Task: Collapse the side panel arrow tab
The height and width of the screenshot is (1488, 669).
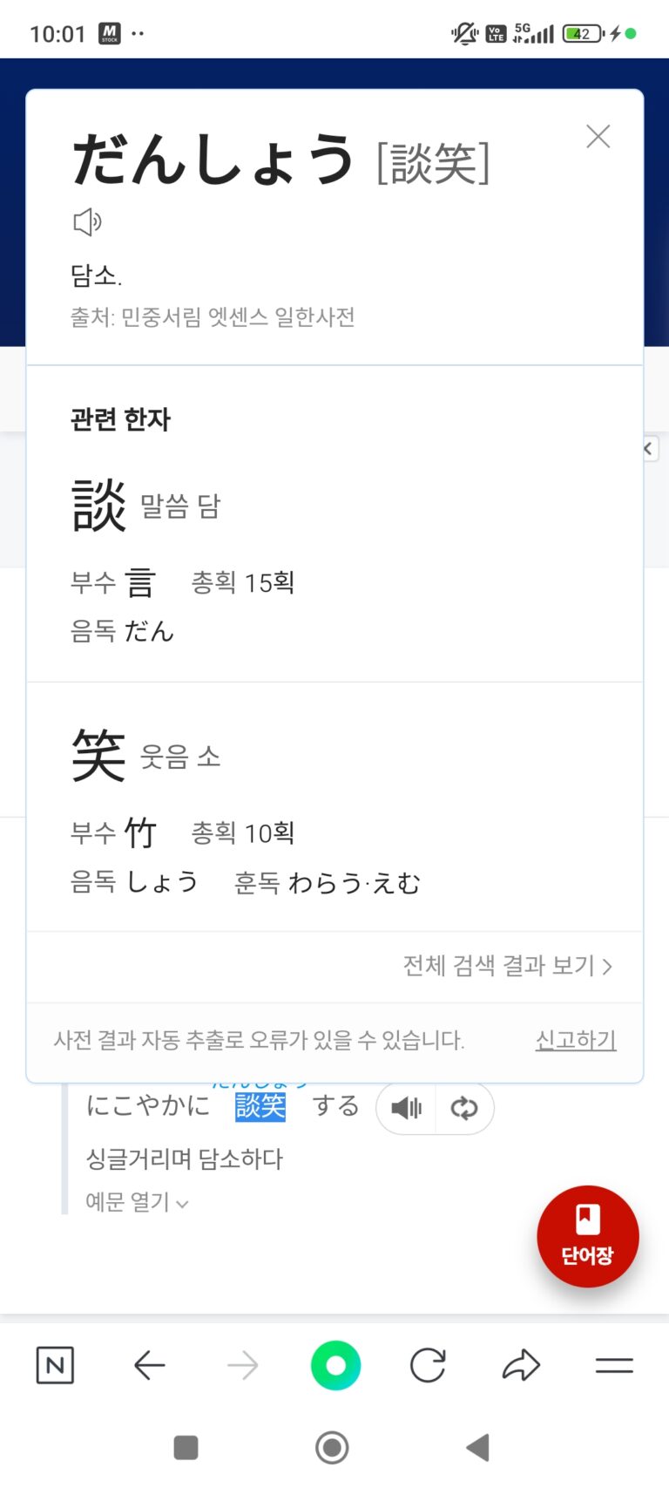Action: 649,449
